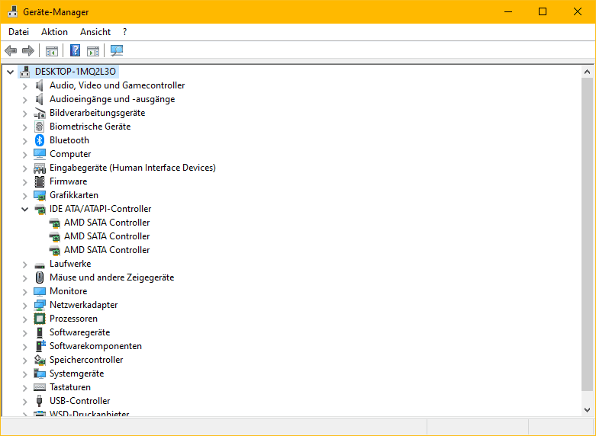This screenshot has height=436, width=596.
Task: Open the Aktion menu
Action: click(x=54, y=32)
